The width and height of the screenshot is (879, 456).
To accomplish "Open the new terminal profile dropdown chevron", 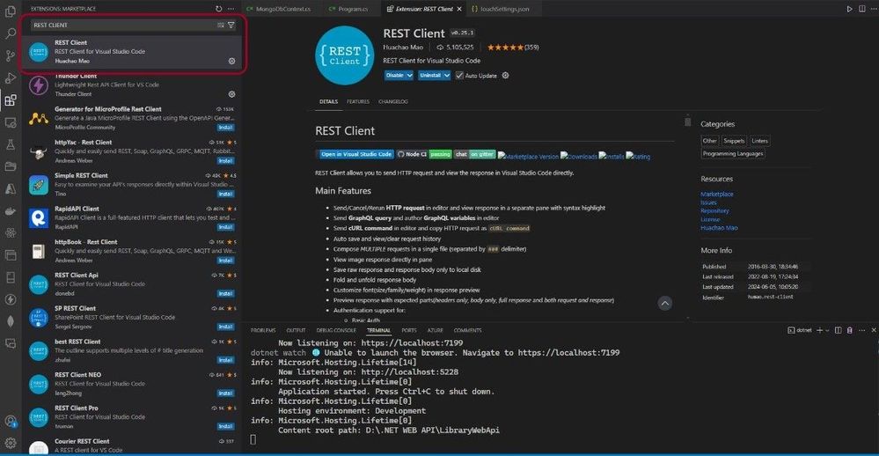I will (827, 330).
